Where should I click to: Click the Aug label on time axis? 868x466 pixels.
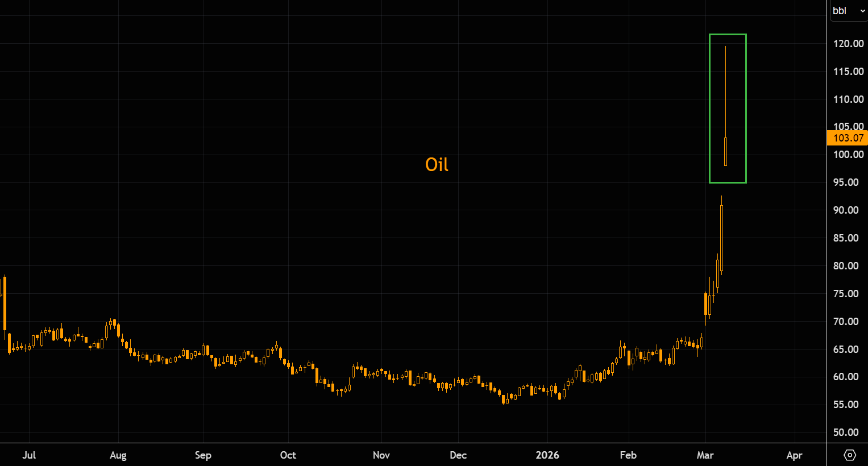[x=118, y=455]
